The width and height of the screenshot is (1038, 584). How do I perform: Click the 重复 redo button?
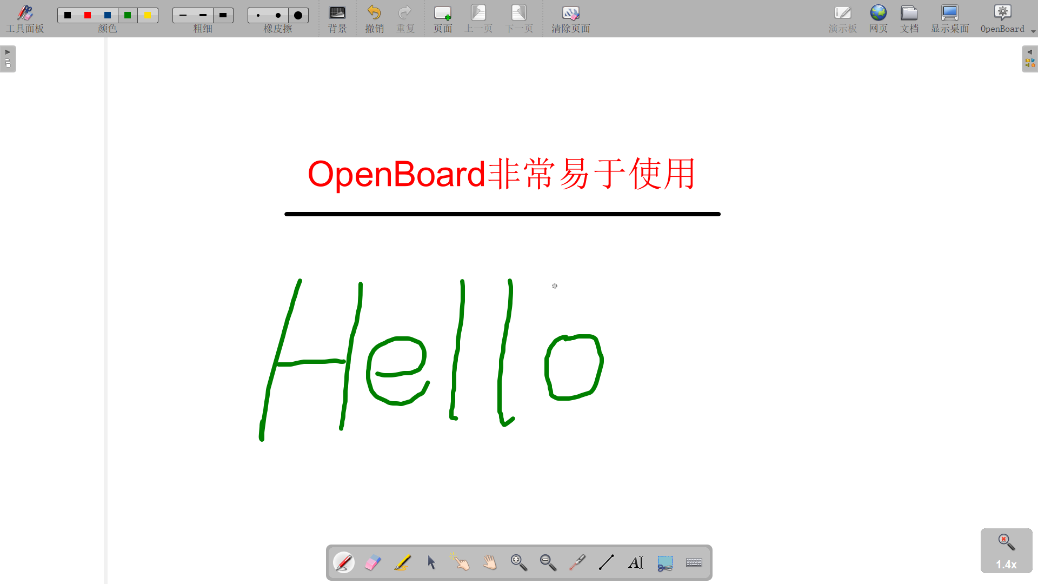[405, 19]
